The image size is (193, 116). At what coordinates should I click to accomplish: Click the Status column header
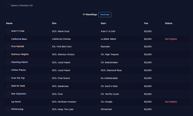[169, 23]
